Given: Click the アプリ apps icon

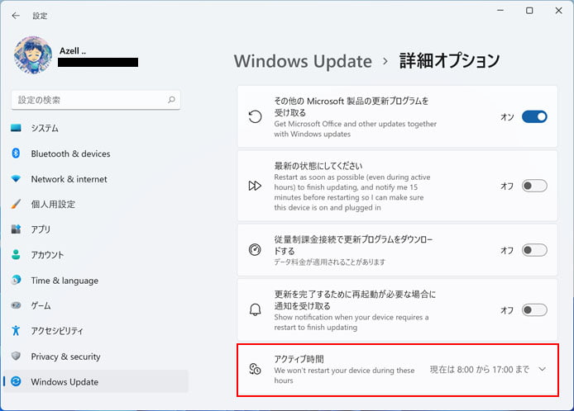Looking at the screenshot, I should coord(16,229).
